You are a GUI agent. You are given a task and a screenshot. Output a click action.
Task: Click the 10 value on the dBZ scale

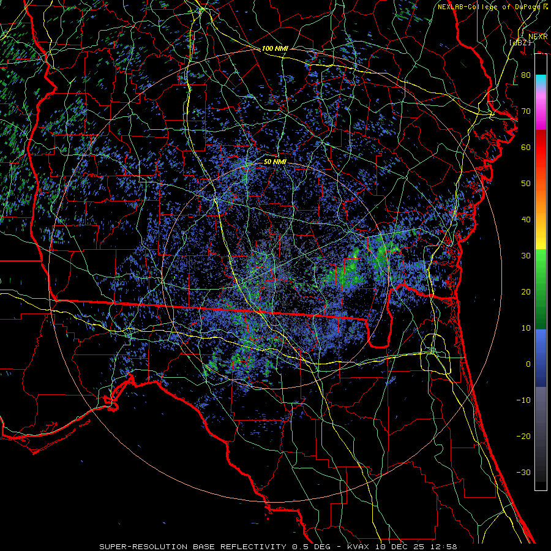coord(526,328)
